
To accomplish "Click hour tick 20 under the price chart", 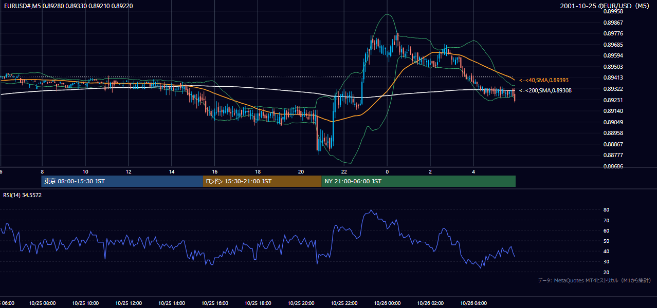I will pyautogui.click(x=301, y=172).
